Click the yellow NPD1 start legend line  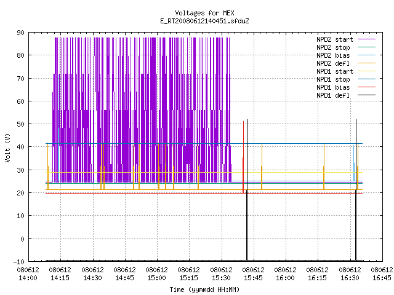366,71
